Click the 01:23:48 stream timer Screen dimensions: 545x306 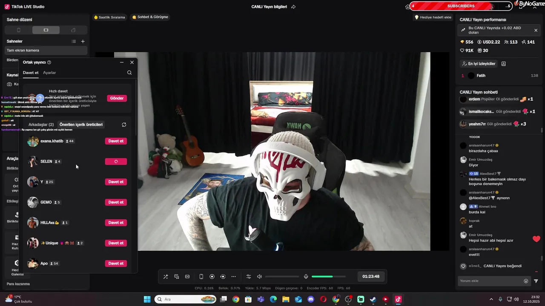(x=371, y=276)
